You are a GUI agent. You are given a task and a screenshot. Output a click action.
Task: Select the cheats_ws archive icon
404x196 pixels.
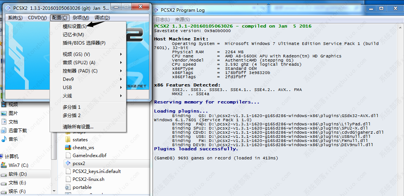click(68, 148)
